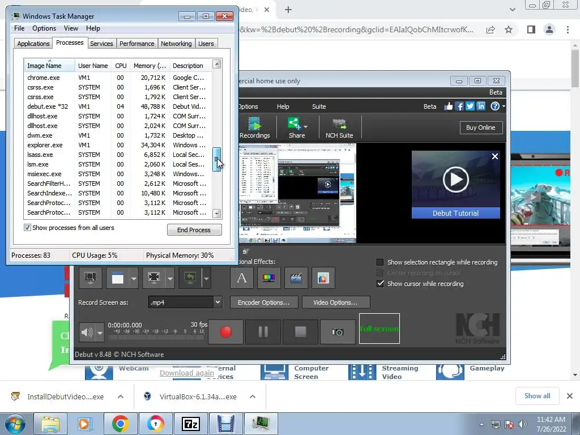Switch to the Networking tab
The image size is (580, 435).
tap(176, 44)
